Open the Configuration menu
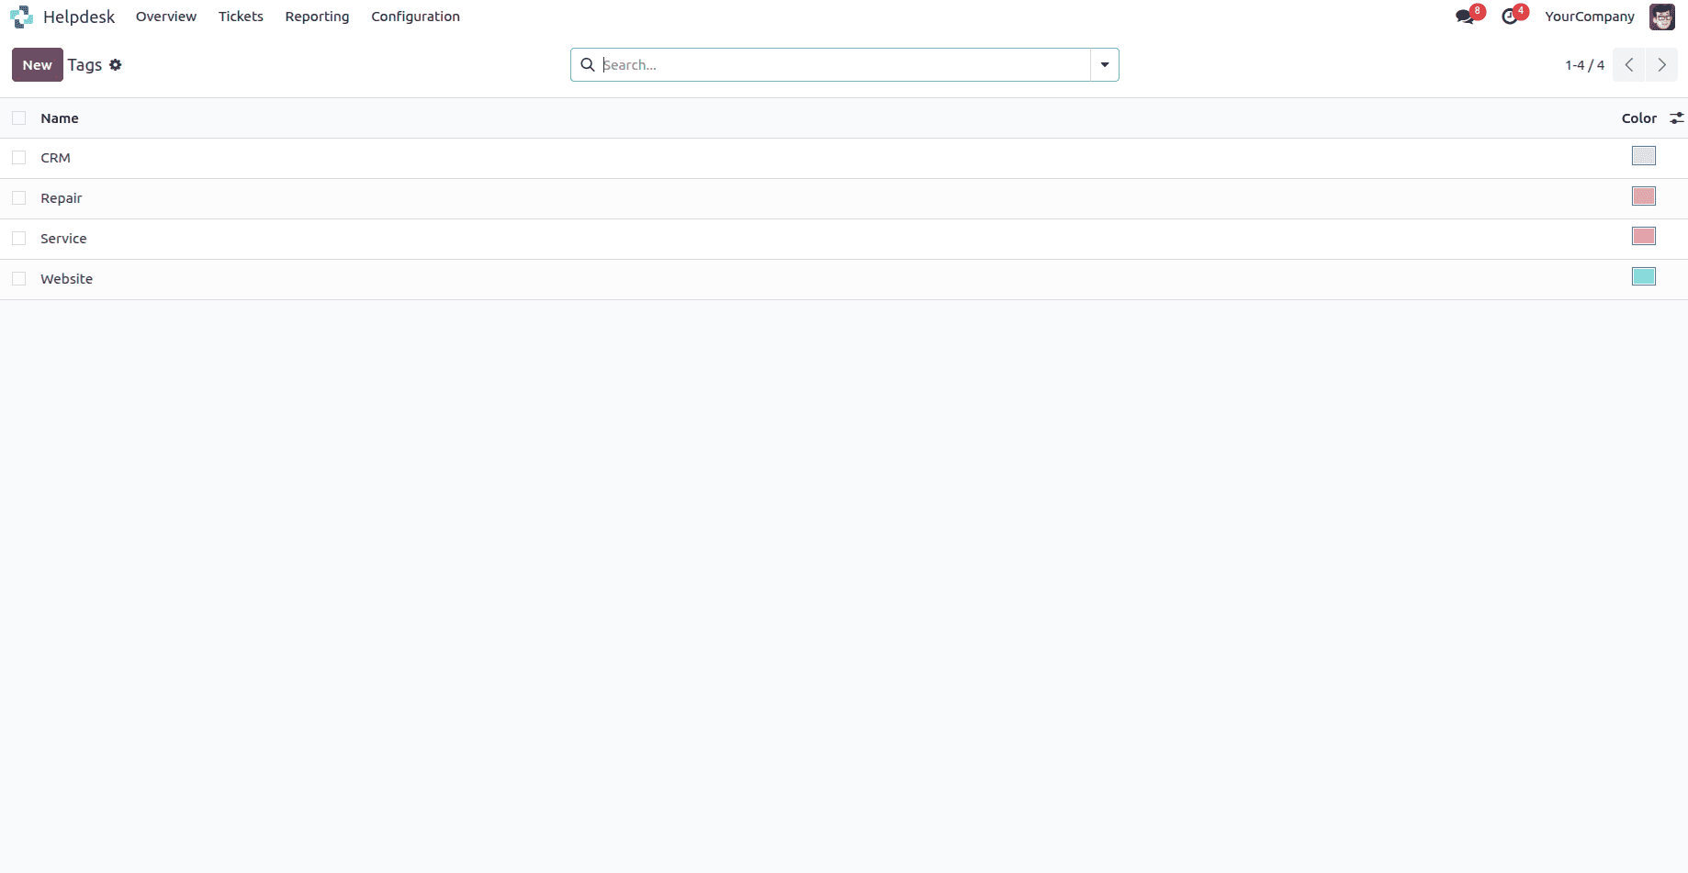Image resolution: width=1688 pixels, height=873 pixels. (x=415, y=17)
